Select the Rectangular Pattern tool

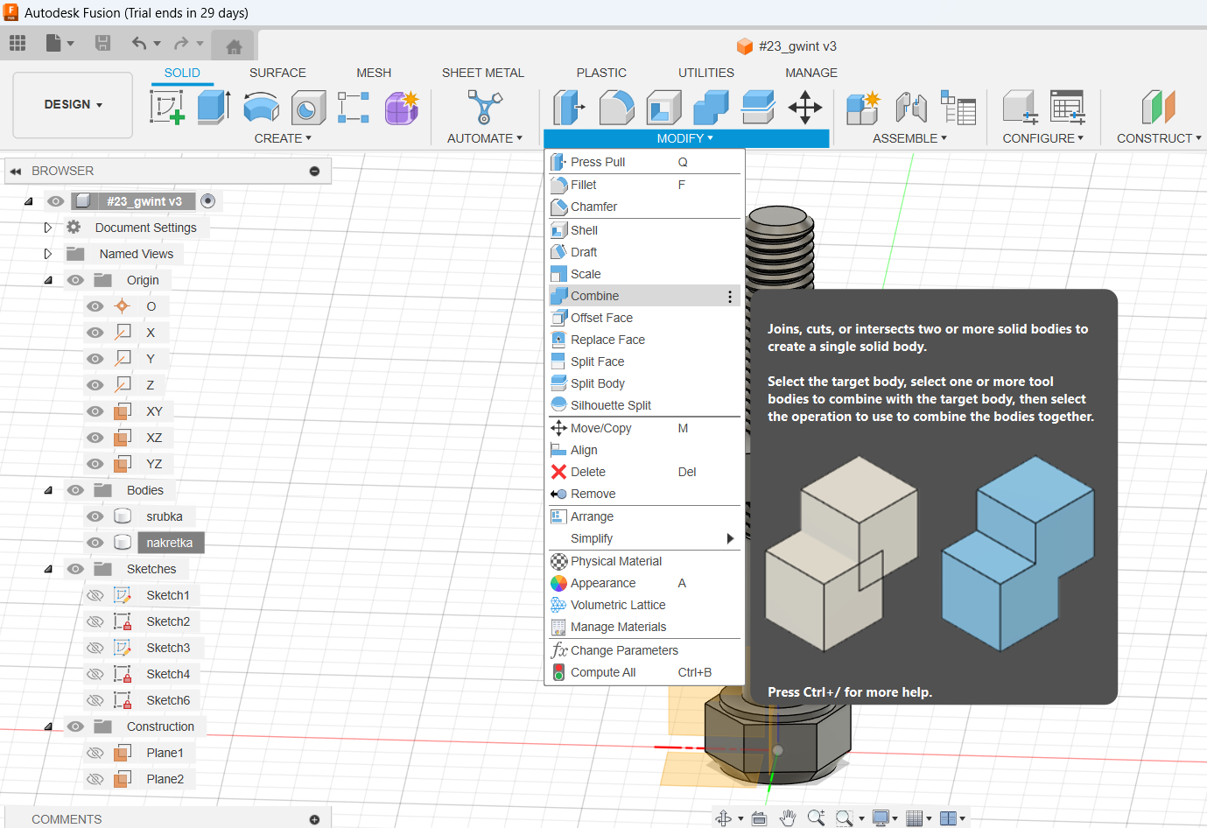point(354,108)
